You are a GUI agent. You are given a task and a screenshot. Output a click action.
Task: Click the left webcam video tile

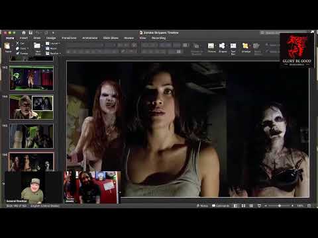pyautogui.click(x=33, y=187)
